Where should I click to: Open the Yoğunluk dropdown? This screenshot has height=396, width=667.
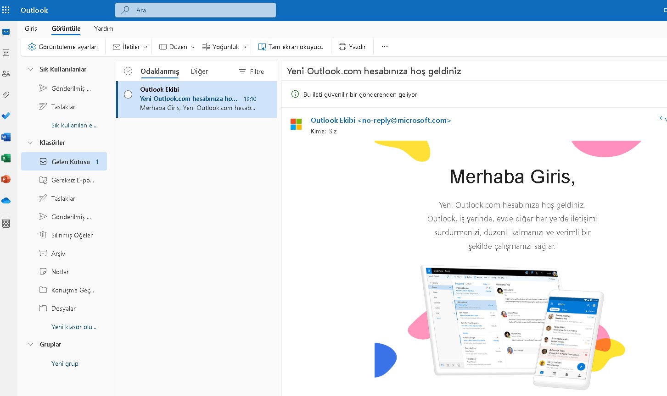pyautogui.click(x=224, y=46)
